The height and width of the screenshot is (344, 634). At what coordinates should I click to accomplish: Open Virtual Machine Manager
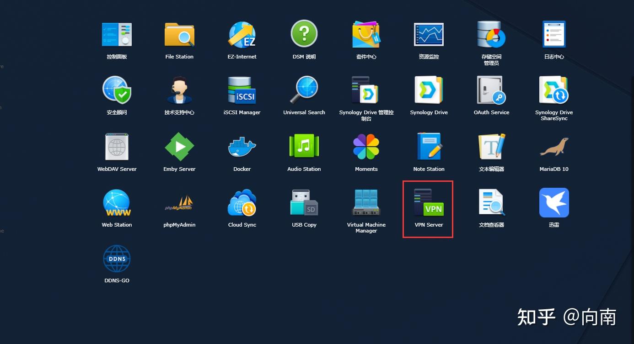pos(366,202)
